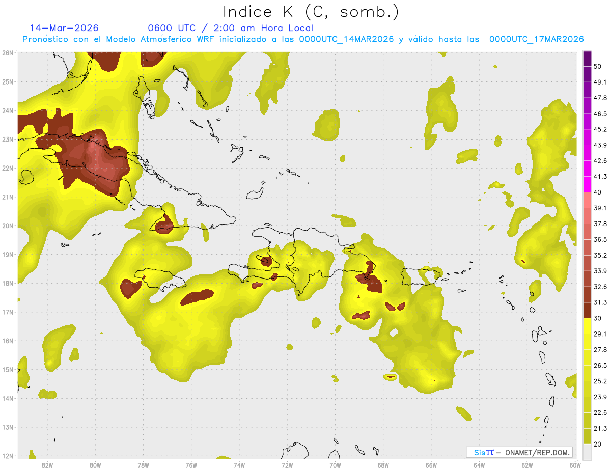
Task: Click the colorbar value "20"
Action: (598, 444)
